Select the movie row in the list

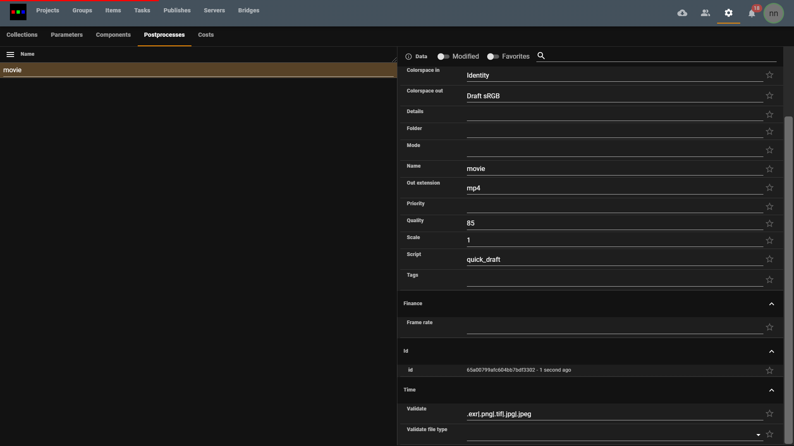tap(198, 70)
